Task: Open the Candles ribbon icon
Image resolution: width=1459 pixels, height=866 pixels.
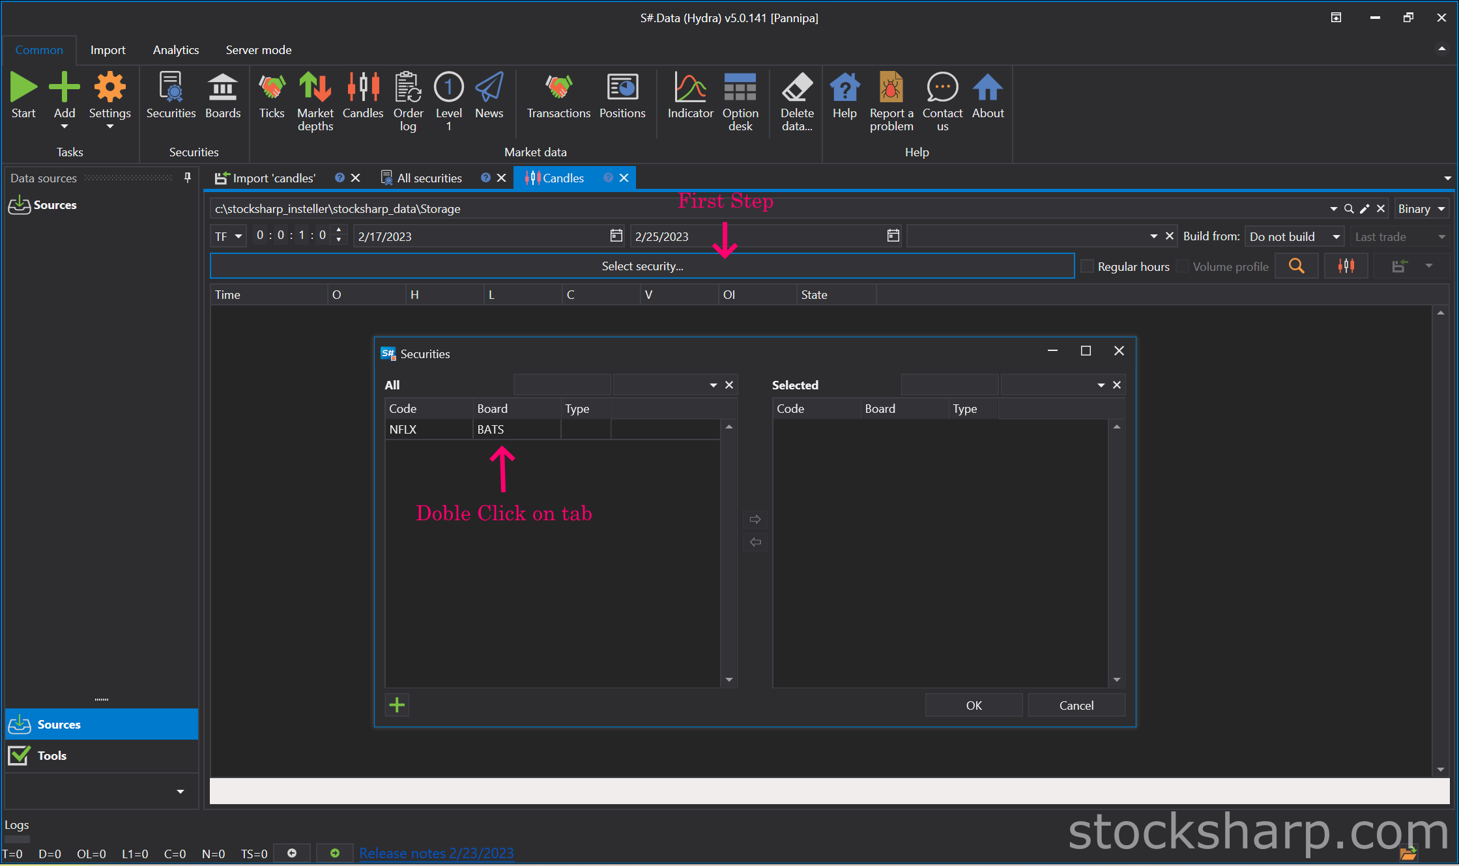Action: [363, 88]
